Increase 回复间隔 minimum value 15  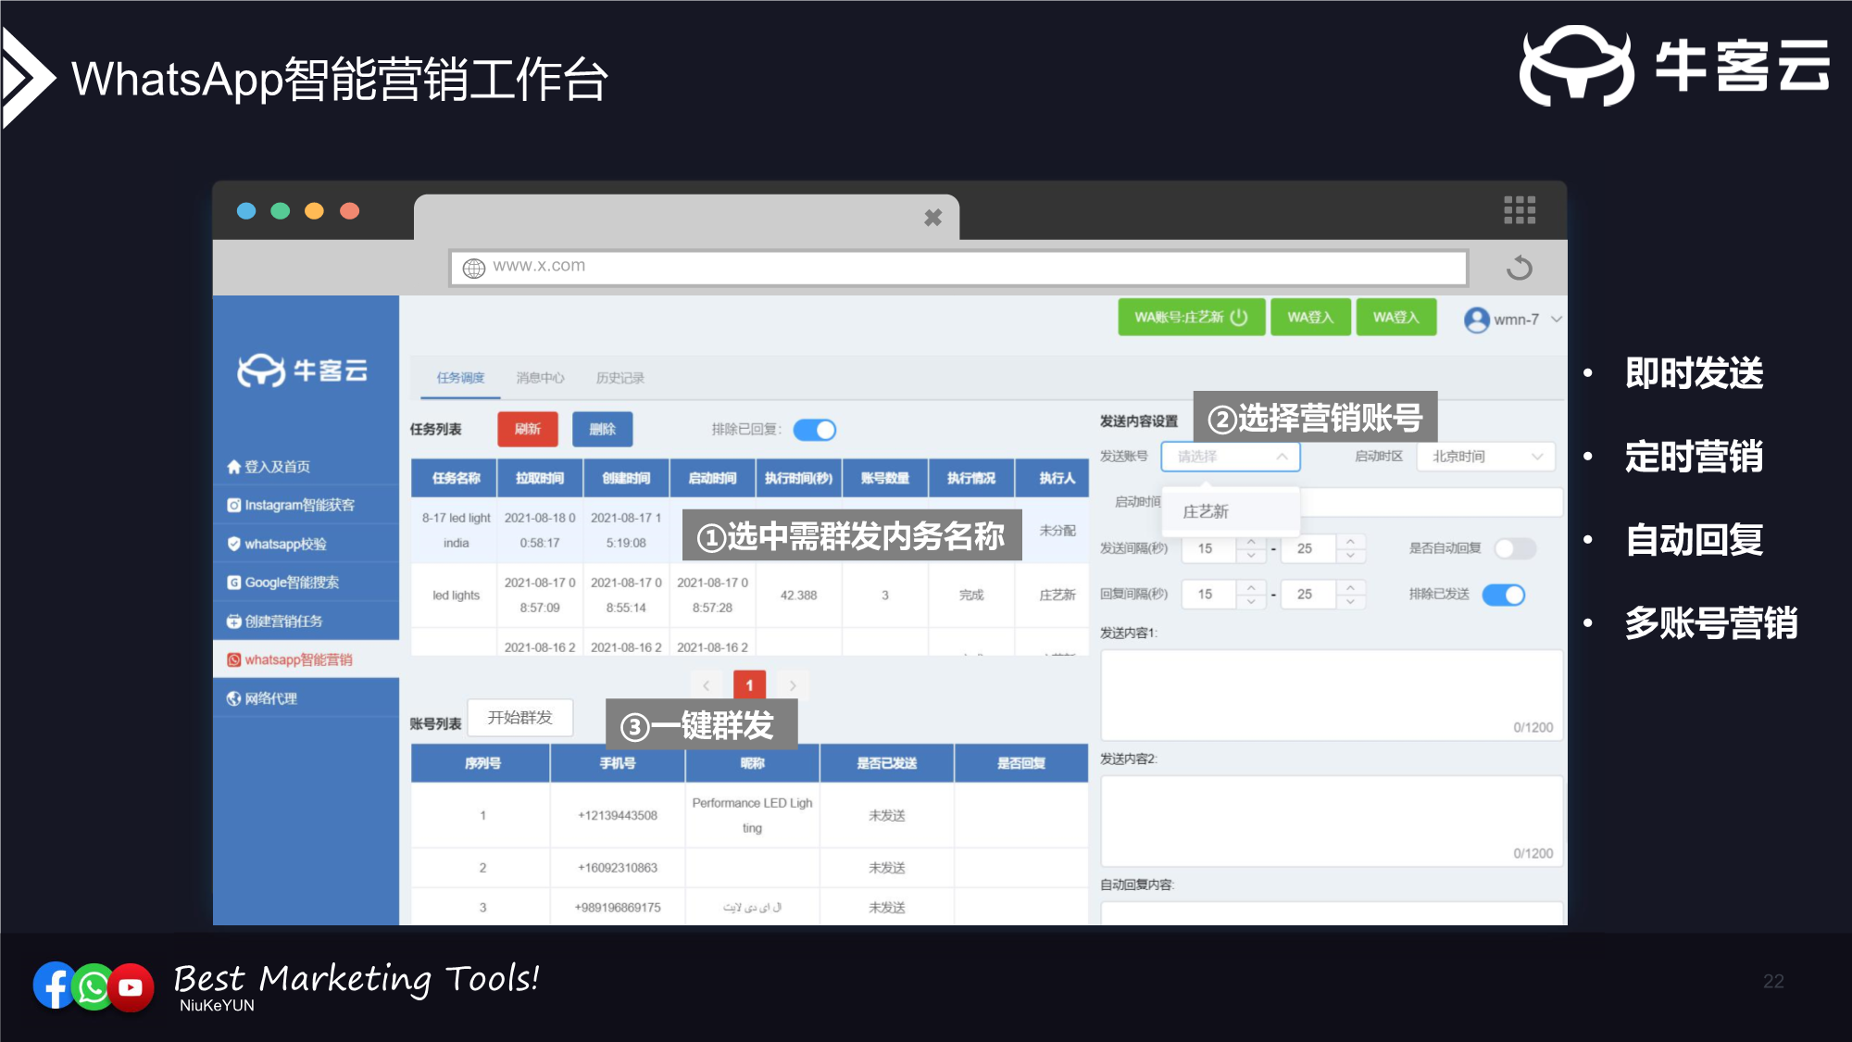[x=1251, y=587]
